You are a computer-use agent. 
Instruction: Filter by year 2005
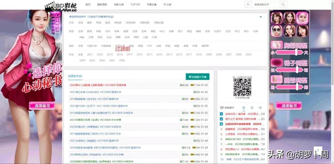click(x=249, y=54)
